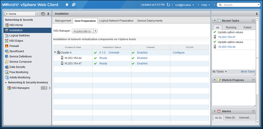Open the root@localos user menu

pyautogui.click(x=185, y=5)
